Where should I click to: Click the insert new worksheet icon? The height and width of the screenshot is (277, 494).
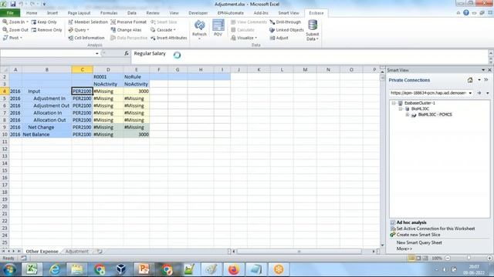(100, 252)
